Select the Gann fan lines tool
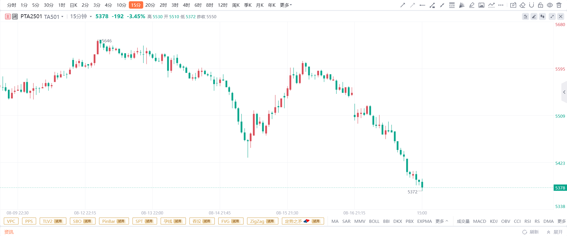 pyautogui.click(x=462, y=5)
